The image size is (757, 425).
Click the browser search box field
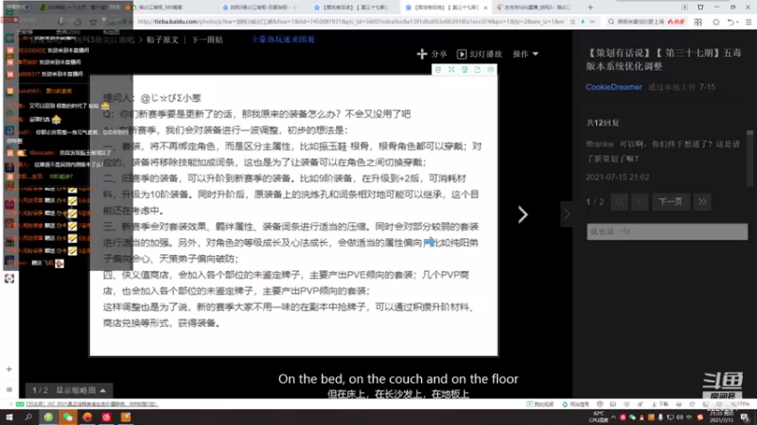[x=647, y=22]
